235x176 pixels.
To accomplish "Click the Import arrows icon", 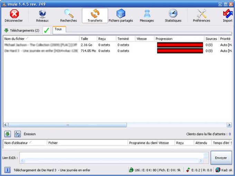I will pyautogui.click(x=228, y=13).
